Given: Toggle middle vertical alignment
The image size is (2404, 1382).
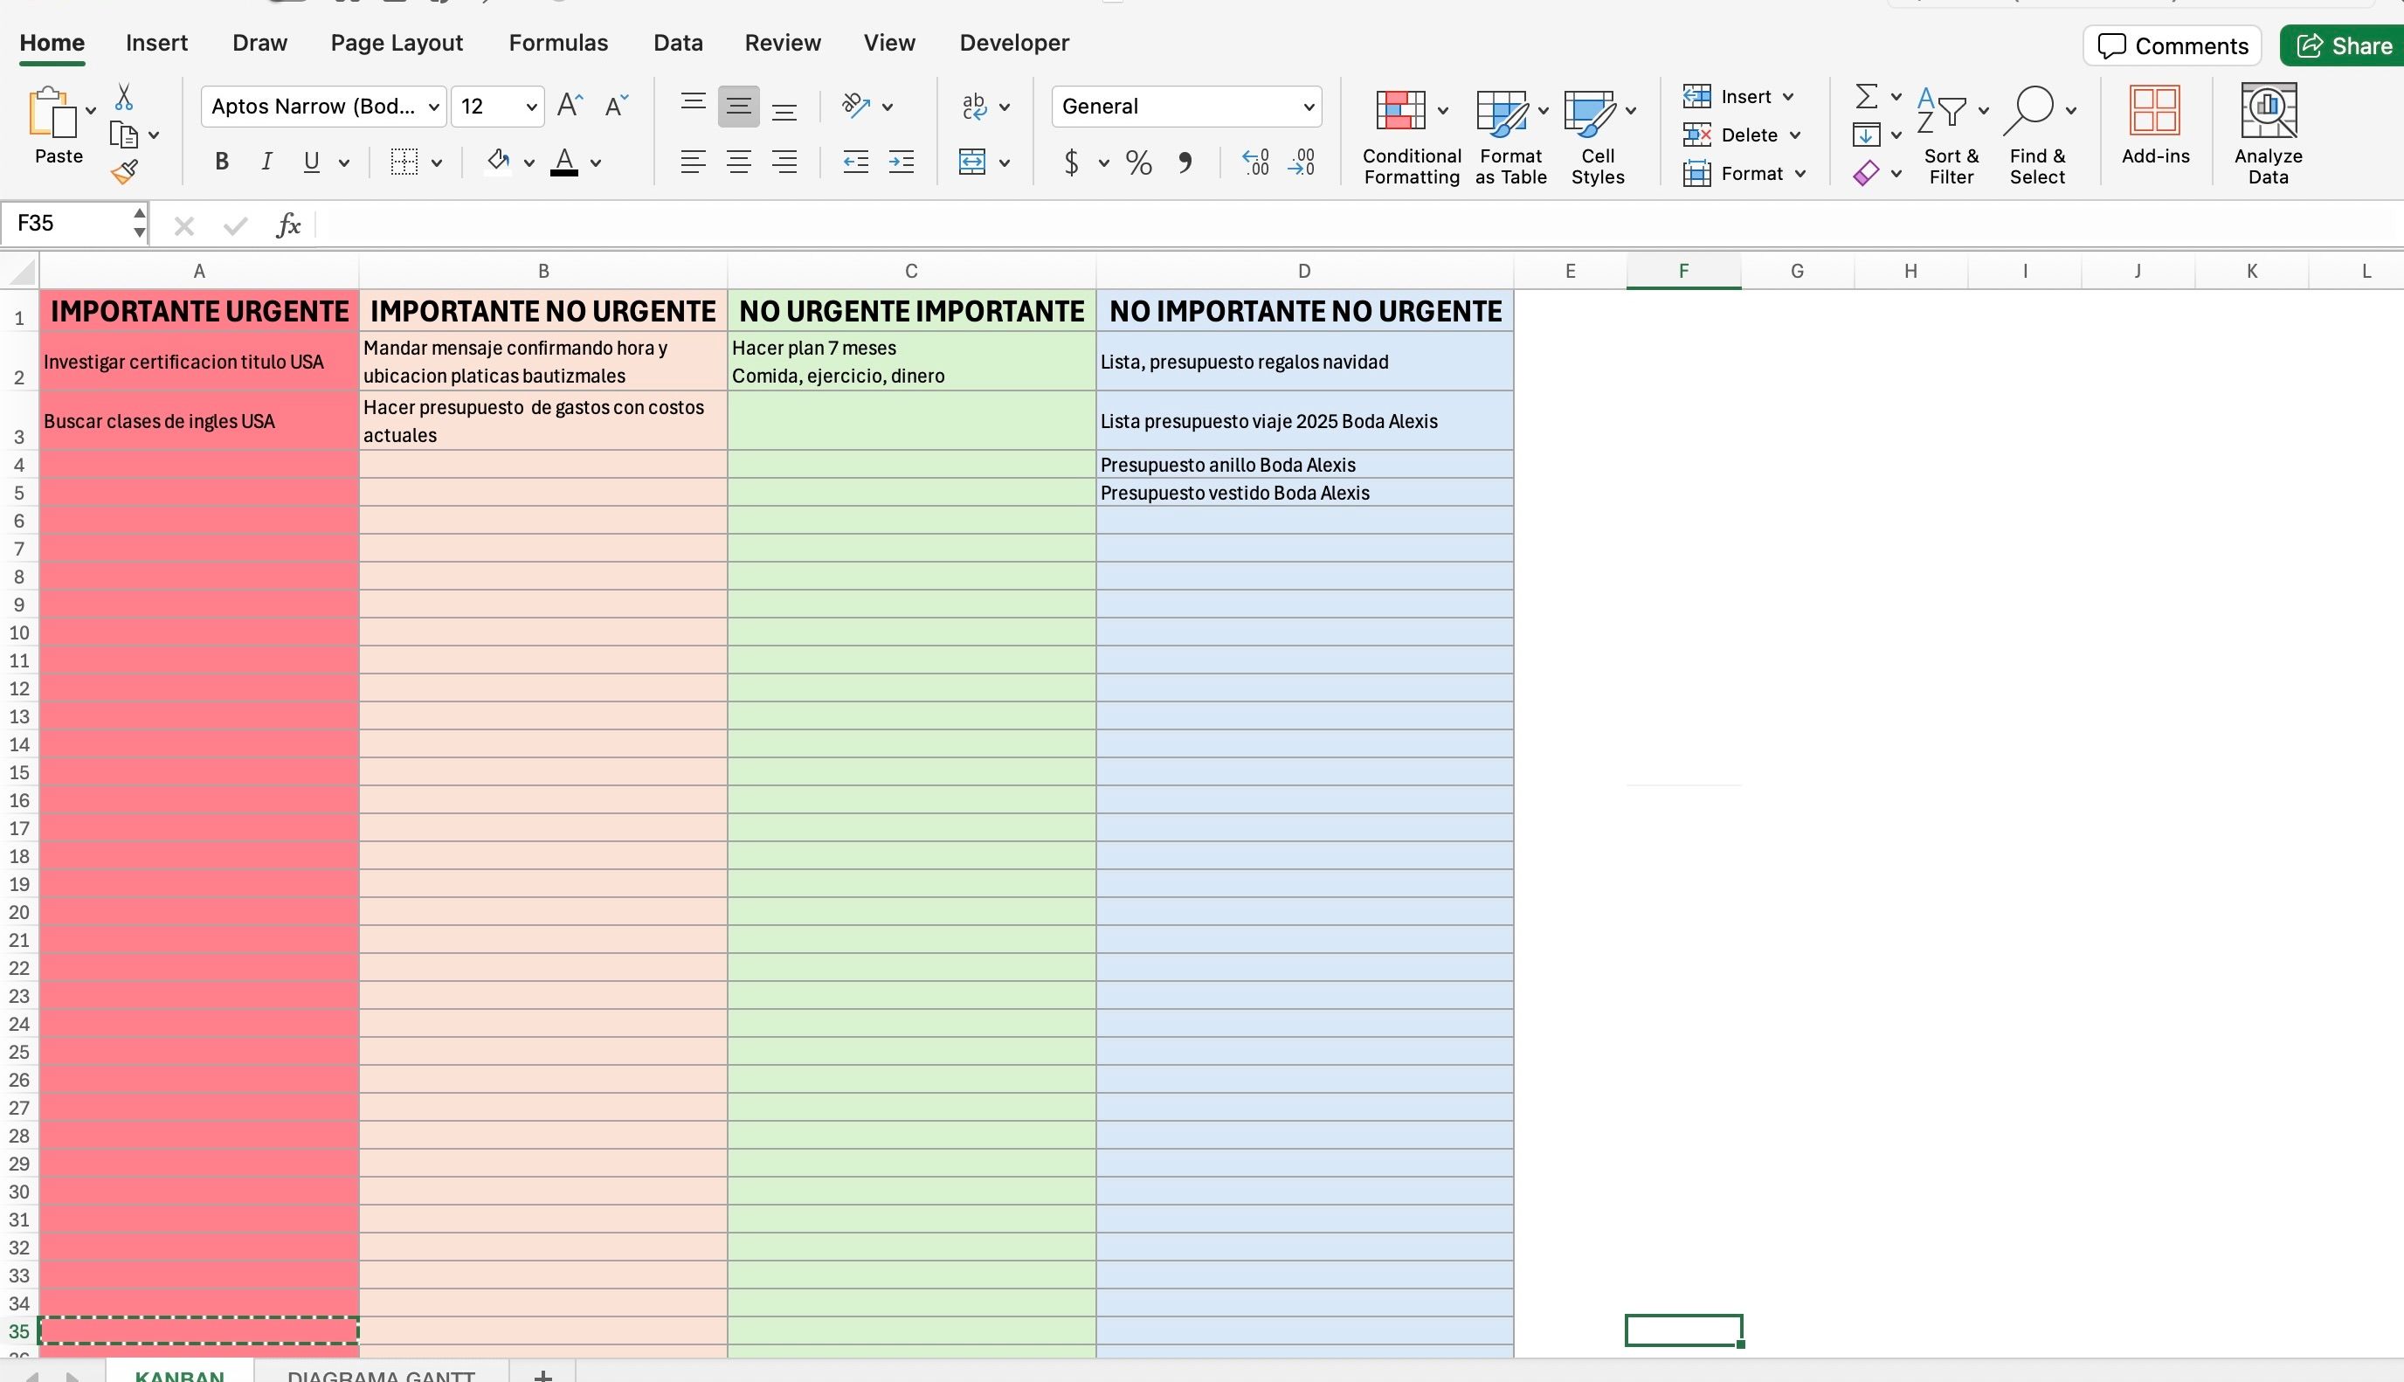Looking at the screenshot, I should tap(739, 106).
